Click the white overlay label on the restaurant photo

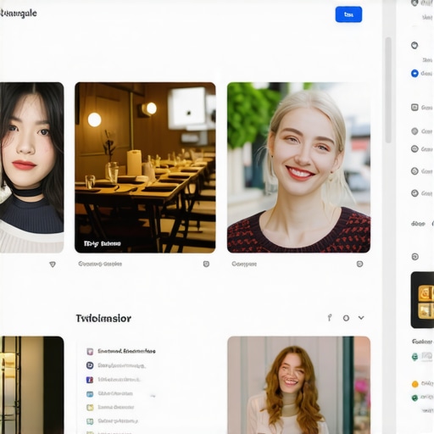tap(103, 243)
